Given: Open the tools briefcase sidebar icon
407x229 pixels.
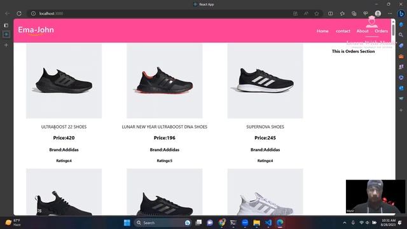Looking at the screenshot, I should (401, 56).
